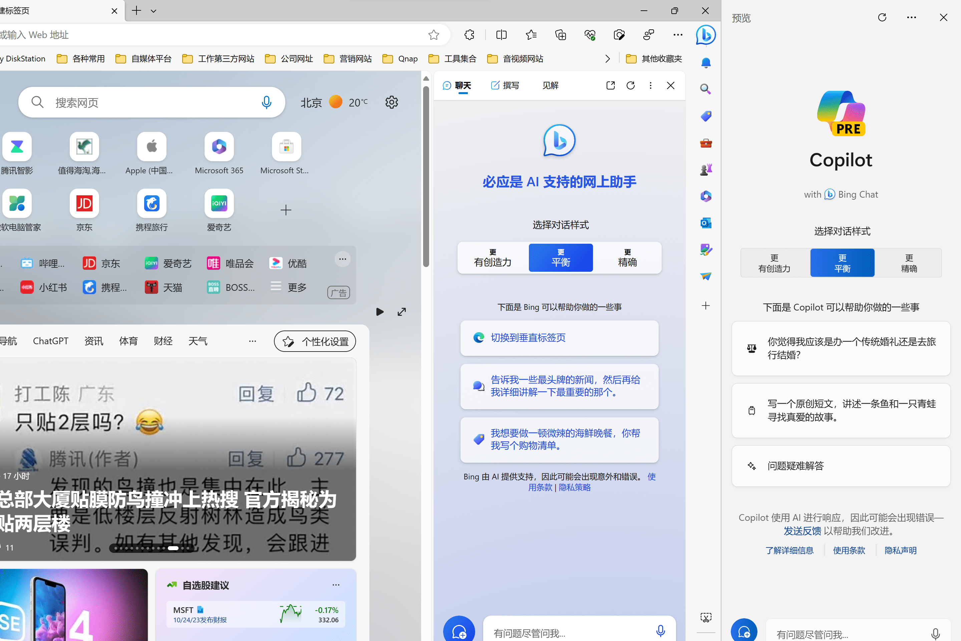Select 更有创造力 style in Bing chat

[493, 258]
